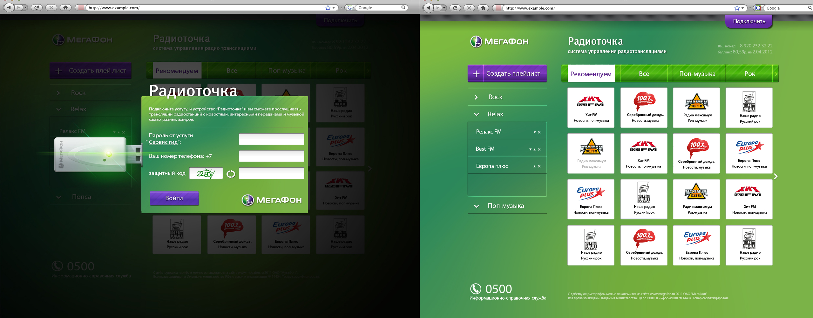Switch to the Все tab on right page
813x318 pixels.
(x=644, y=74)
